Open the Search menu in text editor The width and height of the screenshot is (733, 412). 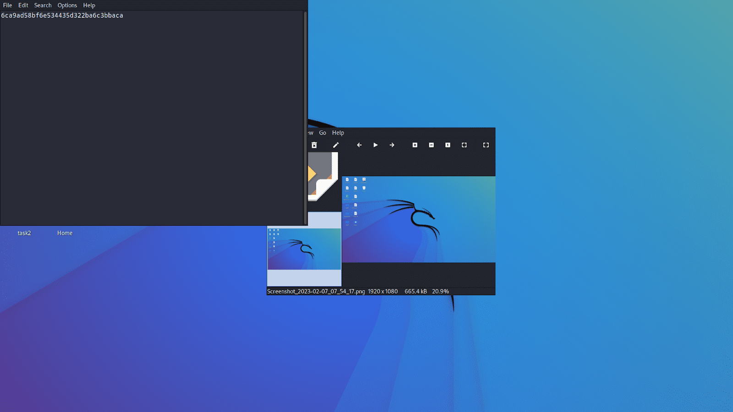pyautogui.click(x=43, y=5)
